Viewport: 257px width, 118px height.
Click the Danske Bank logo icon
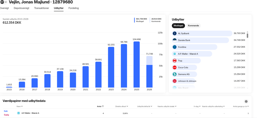click(175, 40)
